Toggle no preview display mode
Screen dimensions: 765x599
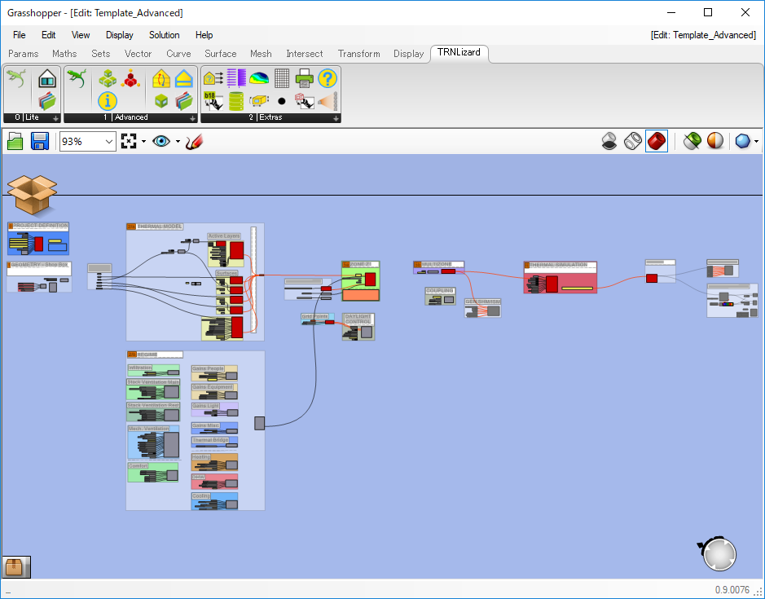[x=609, y=142]
